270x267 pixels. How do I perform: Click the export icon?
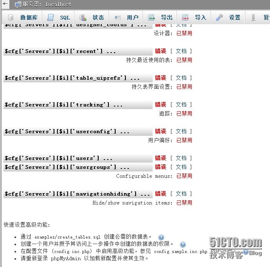(x=151, y=17)
